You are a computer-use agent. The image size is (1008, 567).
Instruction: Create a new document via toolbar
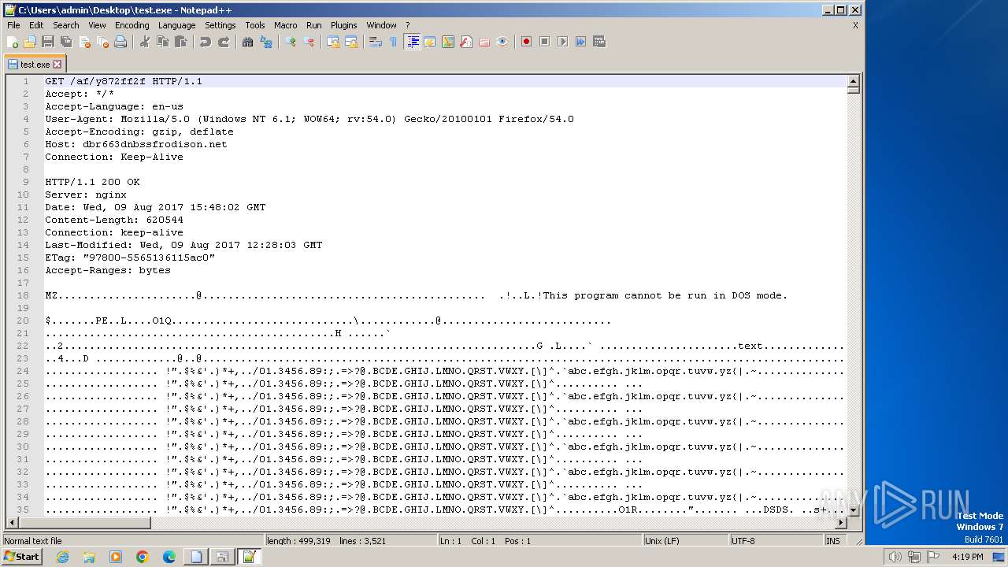coord(13,42)
